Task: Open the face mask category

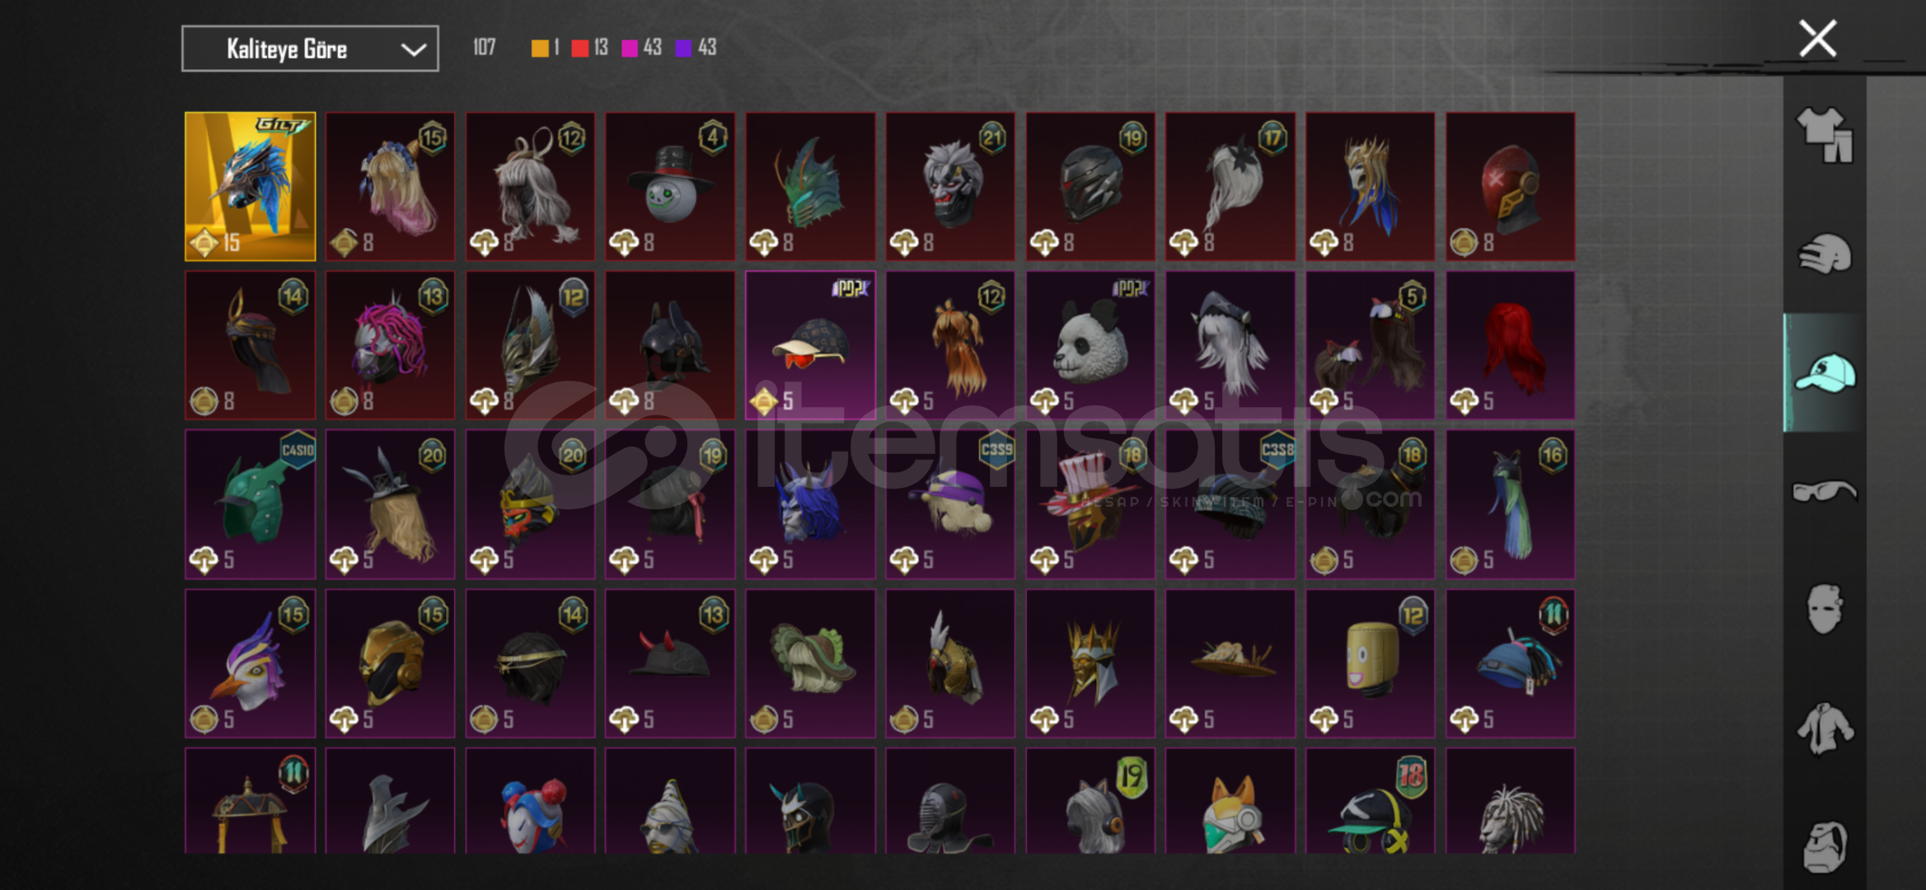Action: click(x=1825, y=610)
